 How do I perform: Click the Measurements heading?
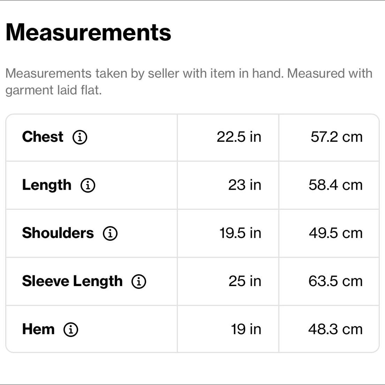(88, 32)
